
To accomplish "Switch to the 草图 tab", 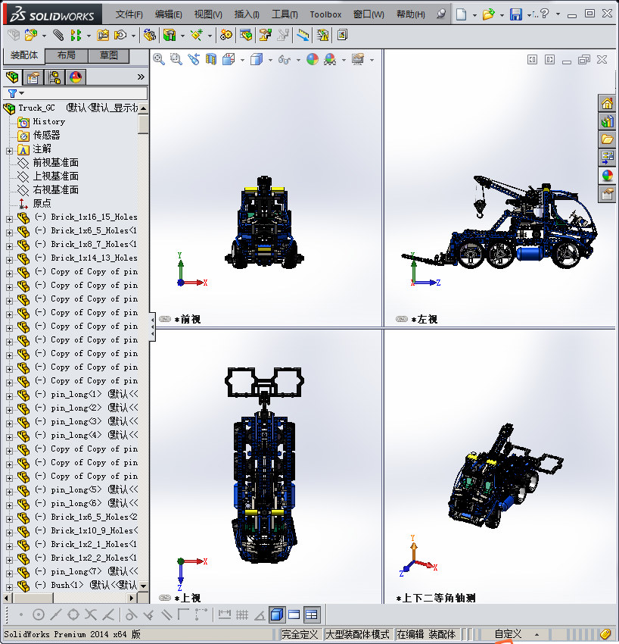I will 109,56.
